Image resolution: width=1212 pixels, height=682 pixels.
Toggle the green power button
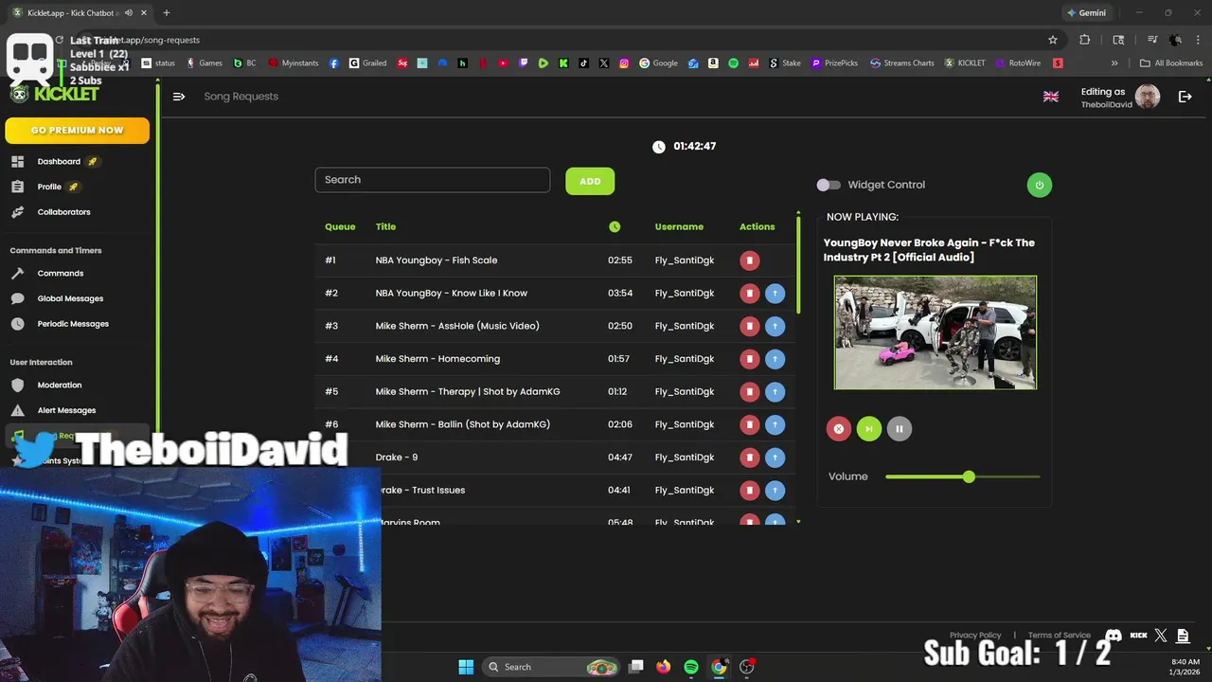coord(1039,185)
